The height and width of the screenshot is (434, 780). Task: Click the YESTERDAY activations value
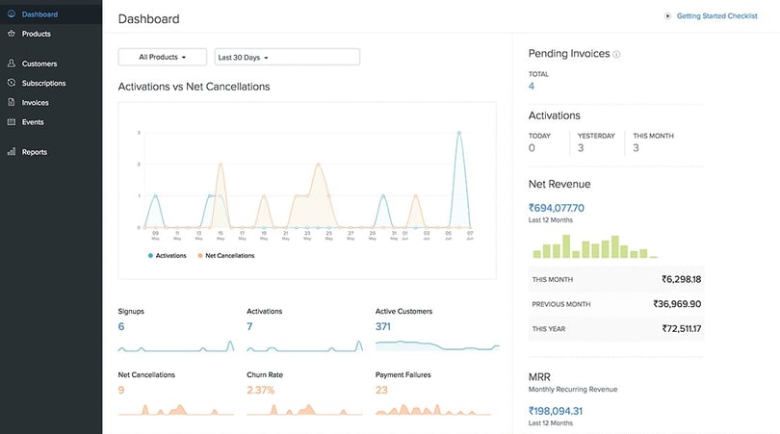click(581, 147)
